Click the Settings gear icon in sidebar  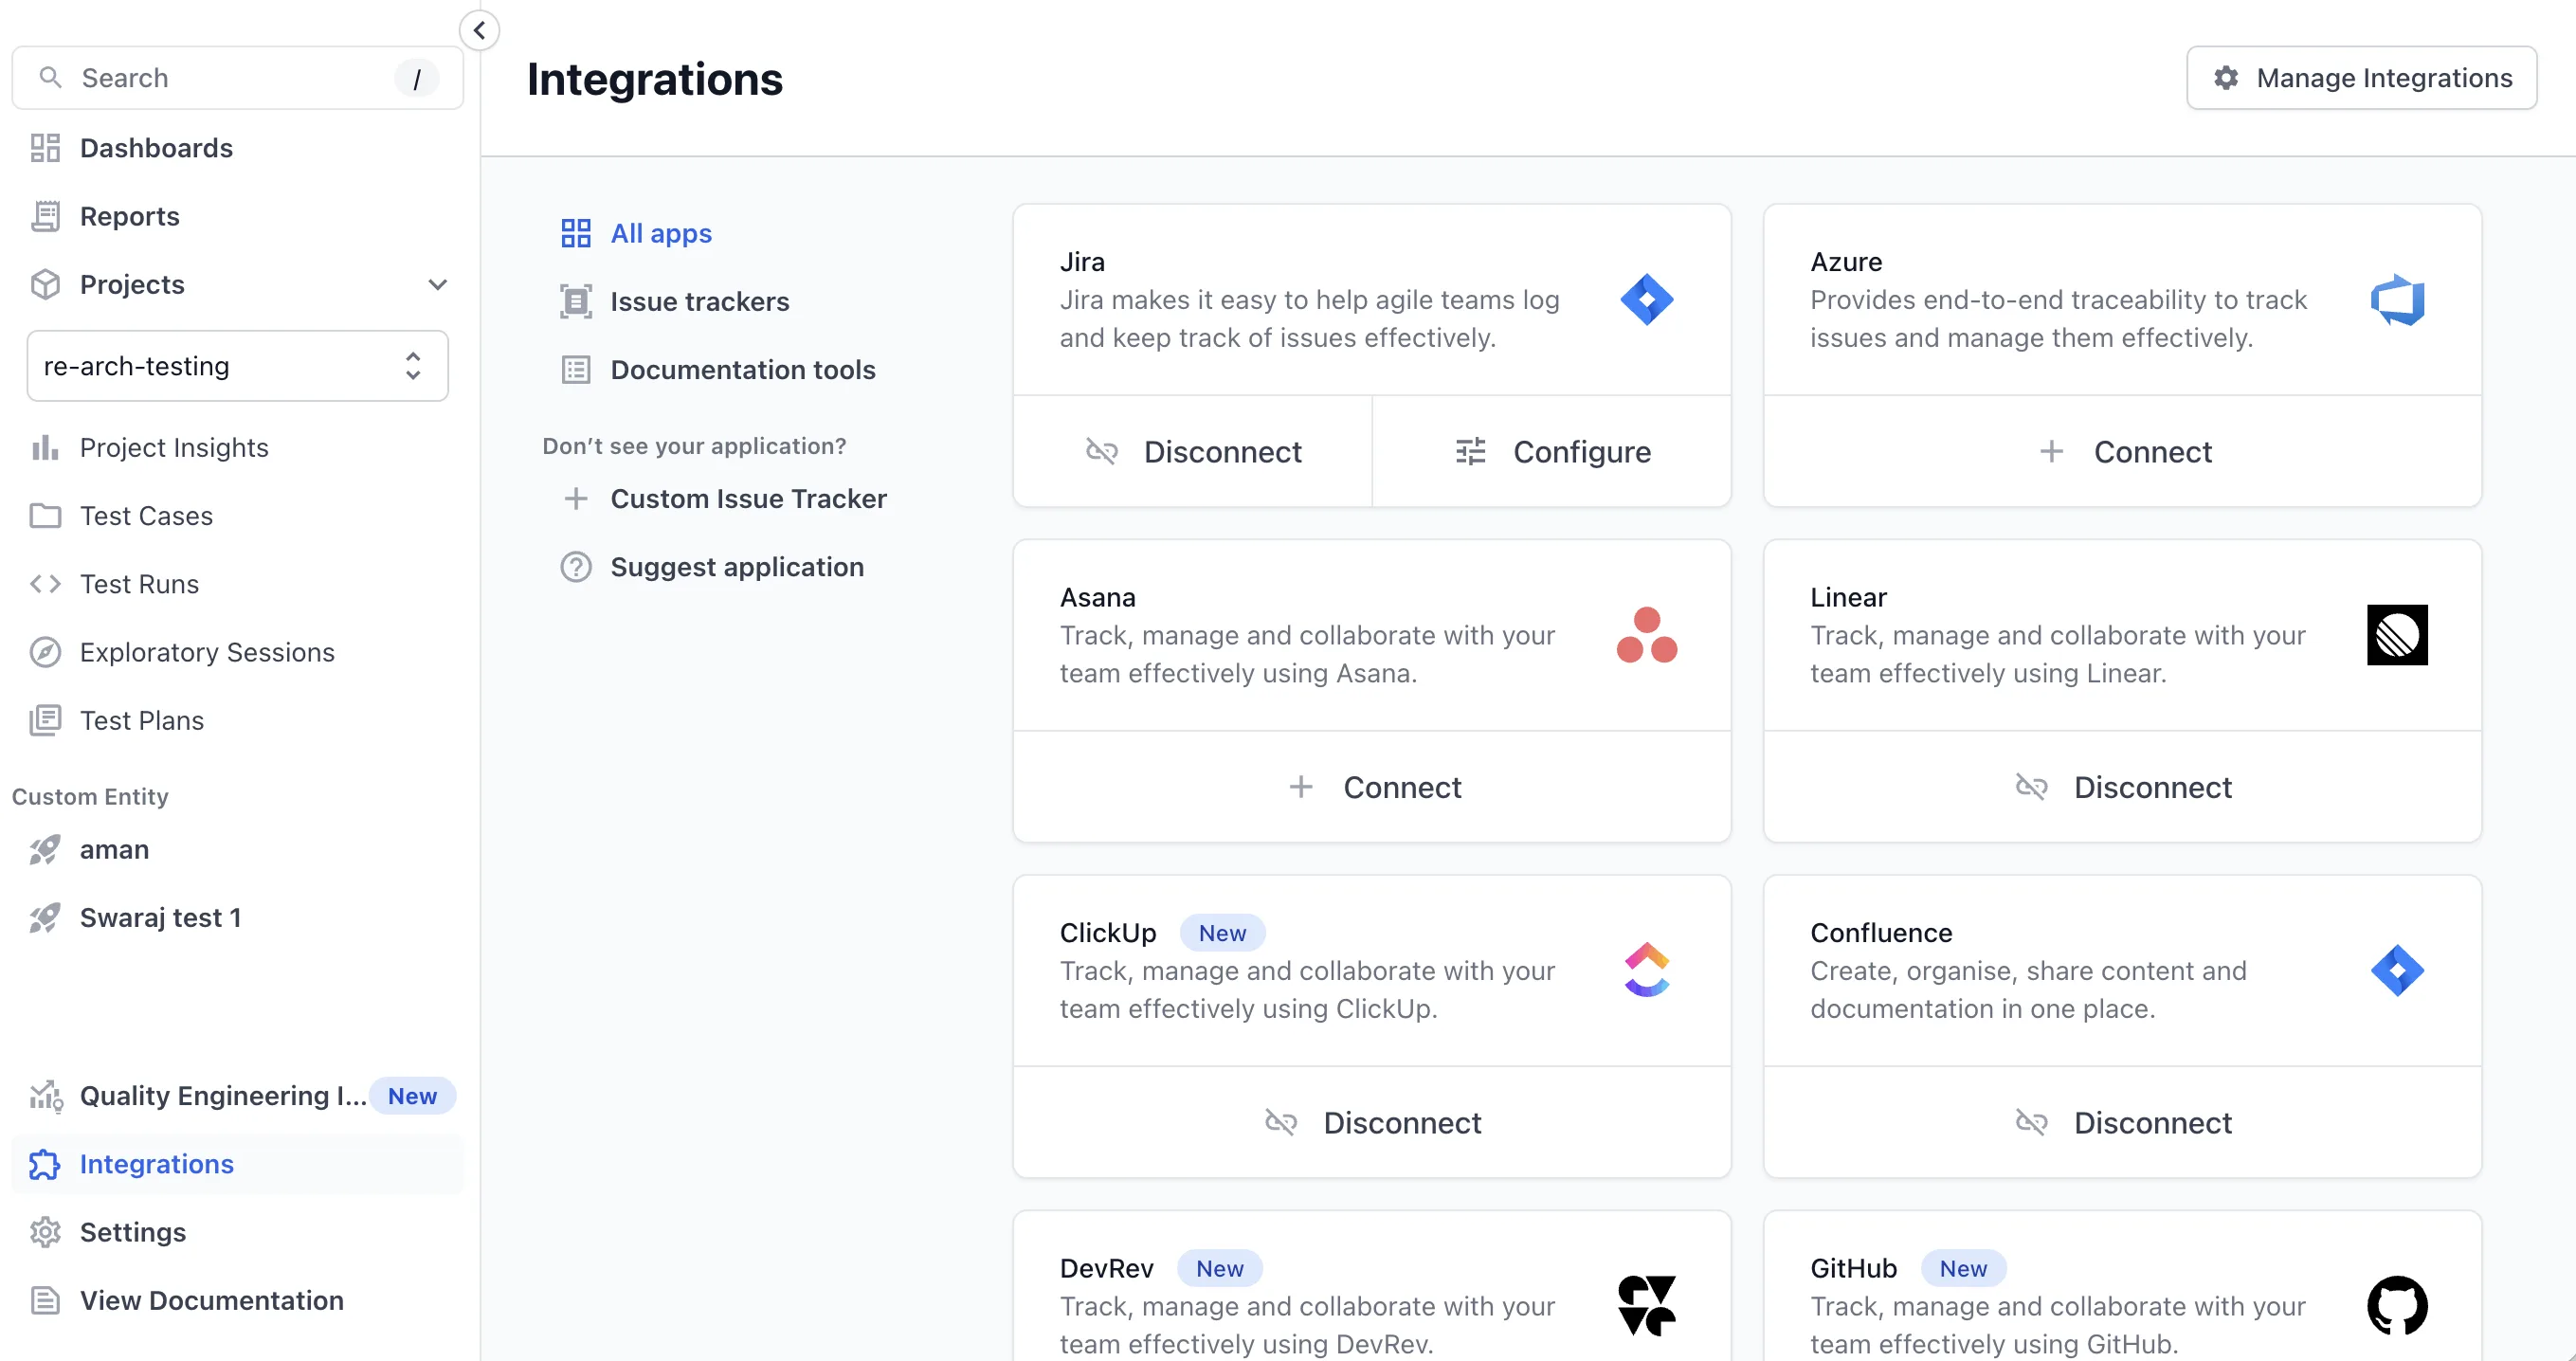45,1232
